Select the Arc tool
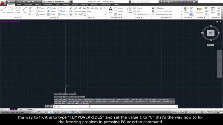 click(25, 10)
